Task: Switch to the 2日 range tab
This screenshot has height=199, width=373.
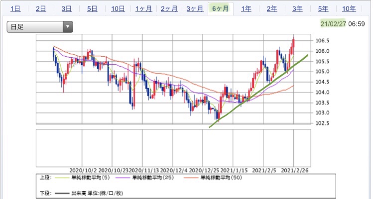Action: click(41, 9)
